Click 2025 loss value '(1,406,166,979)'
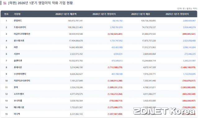The image size is (198, 118). 188,67
